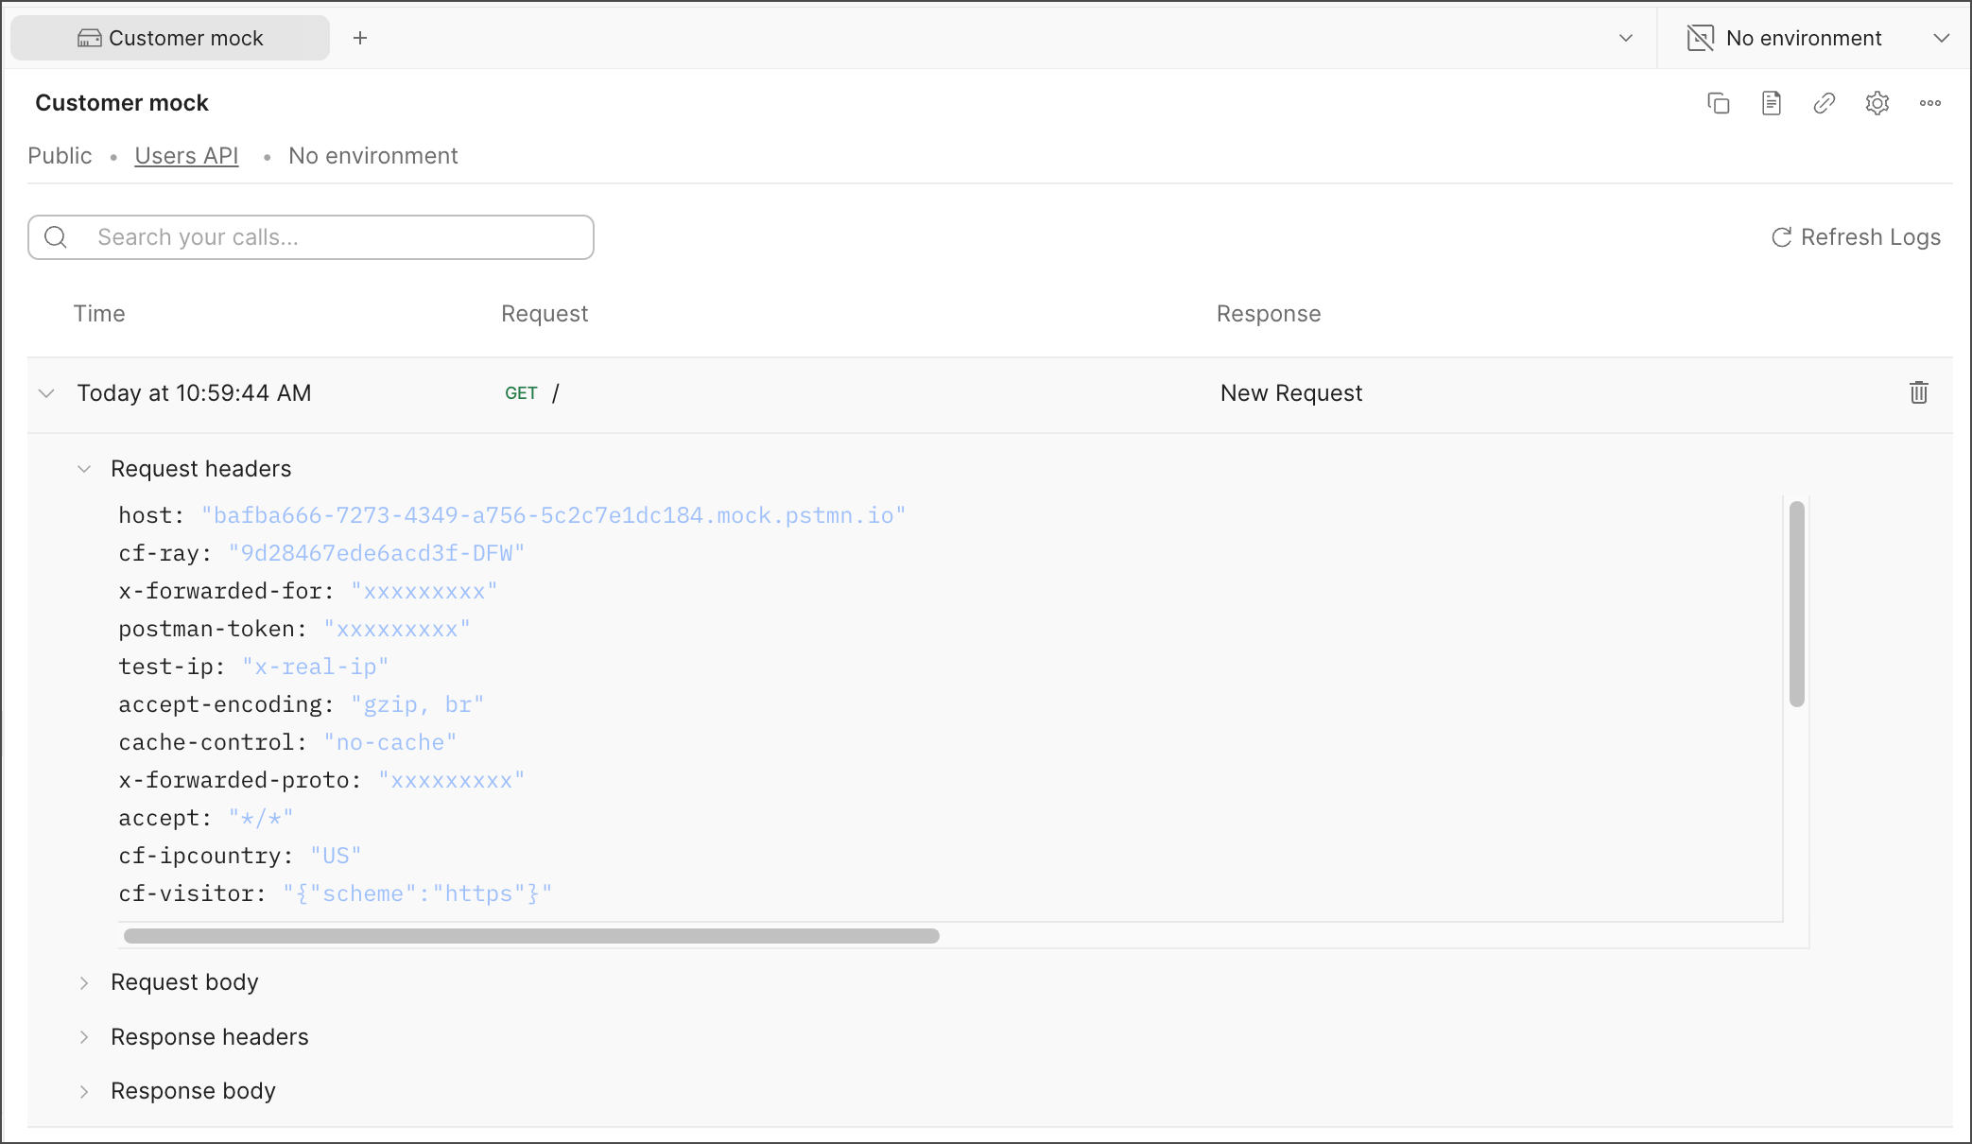1972x1144 pixels.
Task: Open the Users API collection link
Action: 186,156
